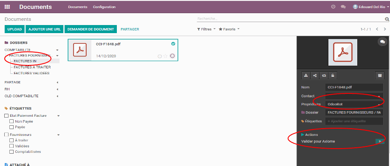The height and width of the screenshot is (166, 390).
Task: Click the PDF thumbnail on the CCI-F1848.pdf card
Action: [80, 50]
